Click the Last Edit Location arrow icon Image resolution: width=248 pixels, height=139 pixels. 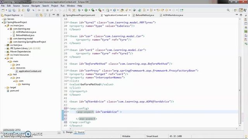pos(158,10)
